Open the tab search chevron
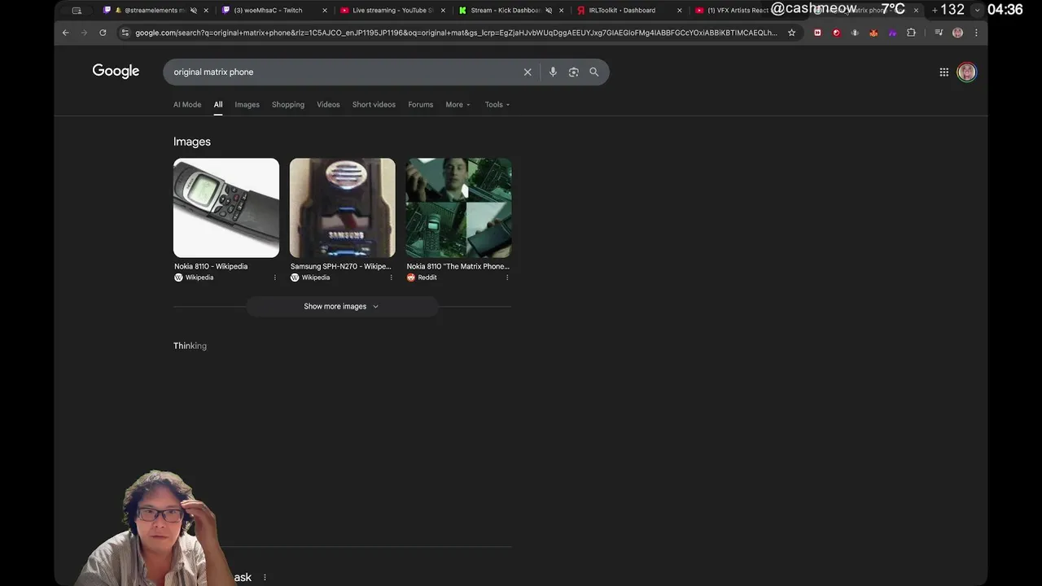The height and width of the screenshot is (586, 1042). (x=978, y=11)
